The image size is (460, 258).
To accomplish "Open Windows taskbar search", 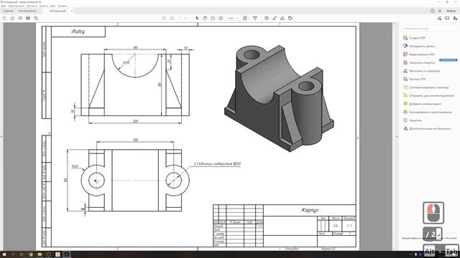I will point(13,254).
